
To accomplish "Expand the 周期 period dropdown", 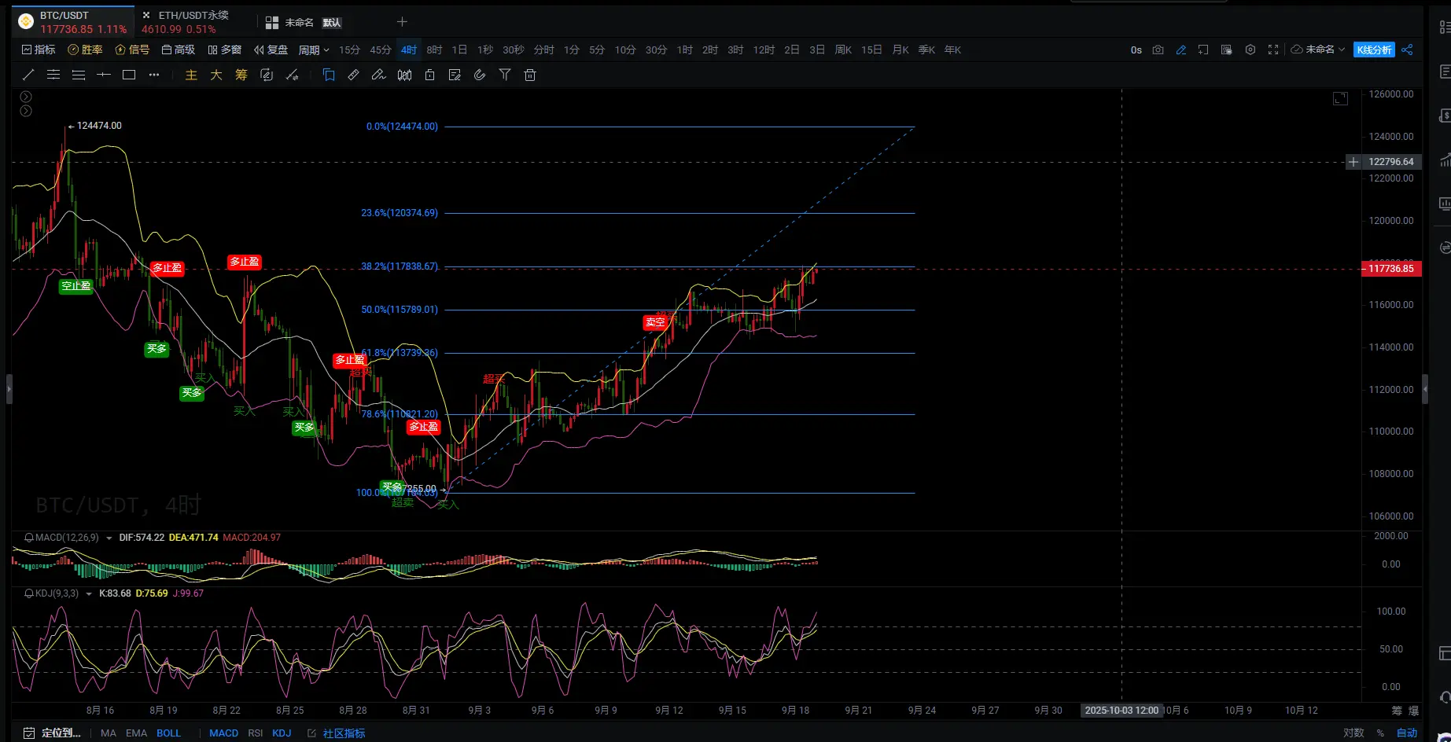I will point(314,50).
